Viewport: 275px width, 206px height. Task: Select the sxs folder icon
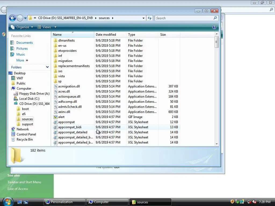pos(55,71)
